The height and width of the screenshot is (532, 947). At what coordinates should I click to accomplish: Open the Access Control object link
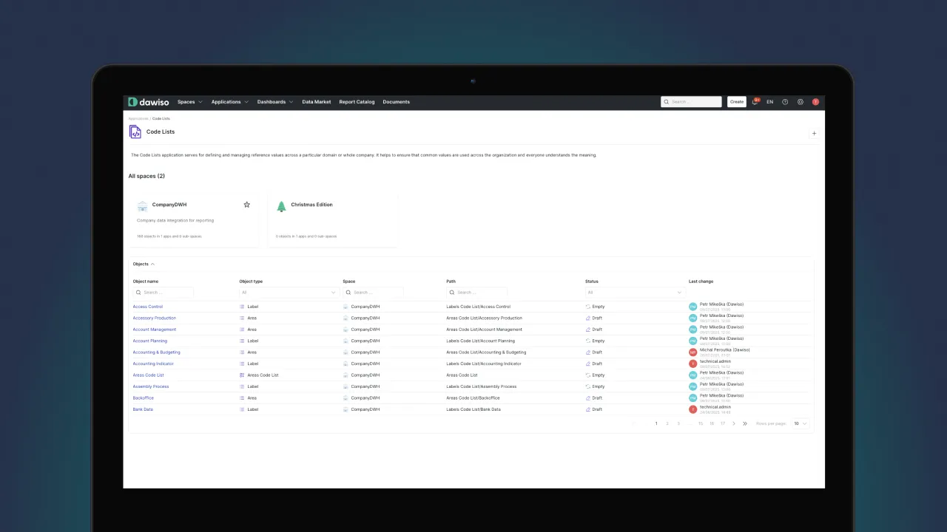pyautogui.click(x=148, y=307)
